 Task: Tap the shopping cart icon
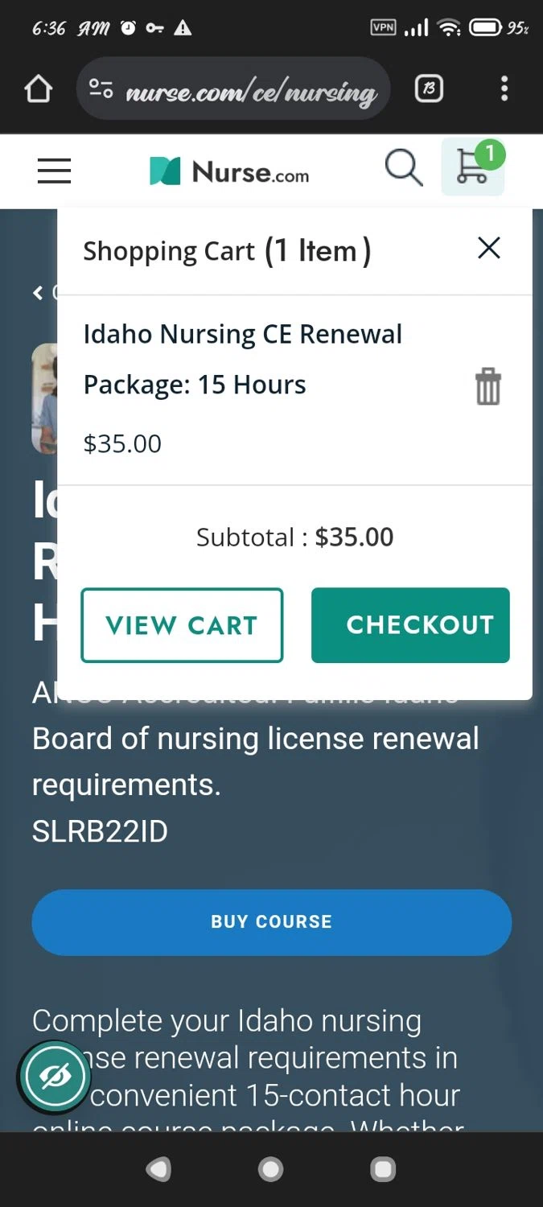[x=473, y=167]
